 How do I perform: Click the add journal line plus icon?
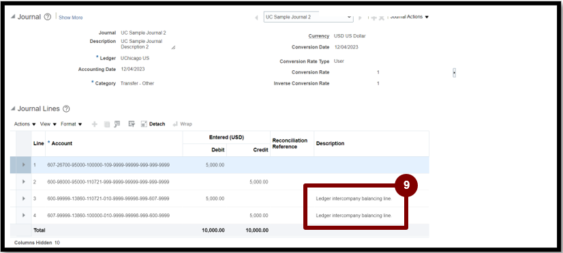[95, 124]
